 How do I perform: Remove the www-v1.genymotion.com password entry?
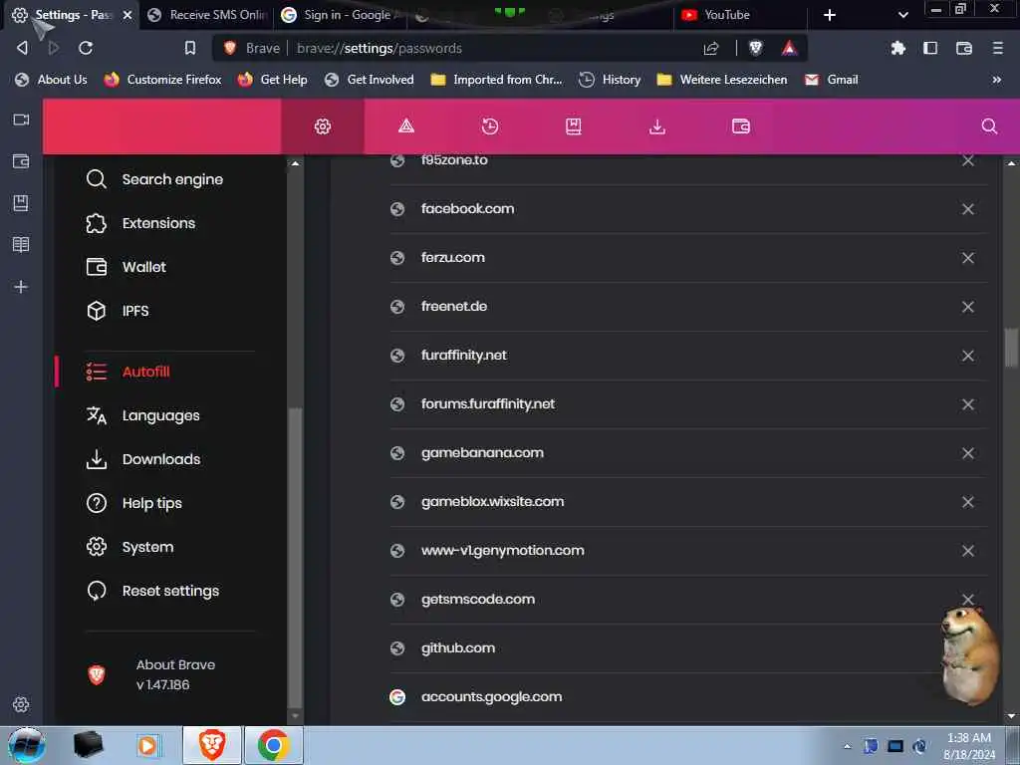pos(968,550)
